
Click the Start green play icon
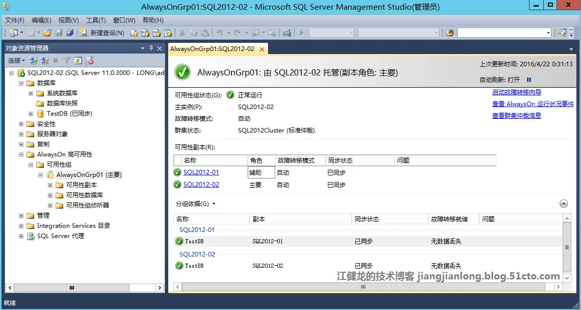302,33
